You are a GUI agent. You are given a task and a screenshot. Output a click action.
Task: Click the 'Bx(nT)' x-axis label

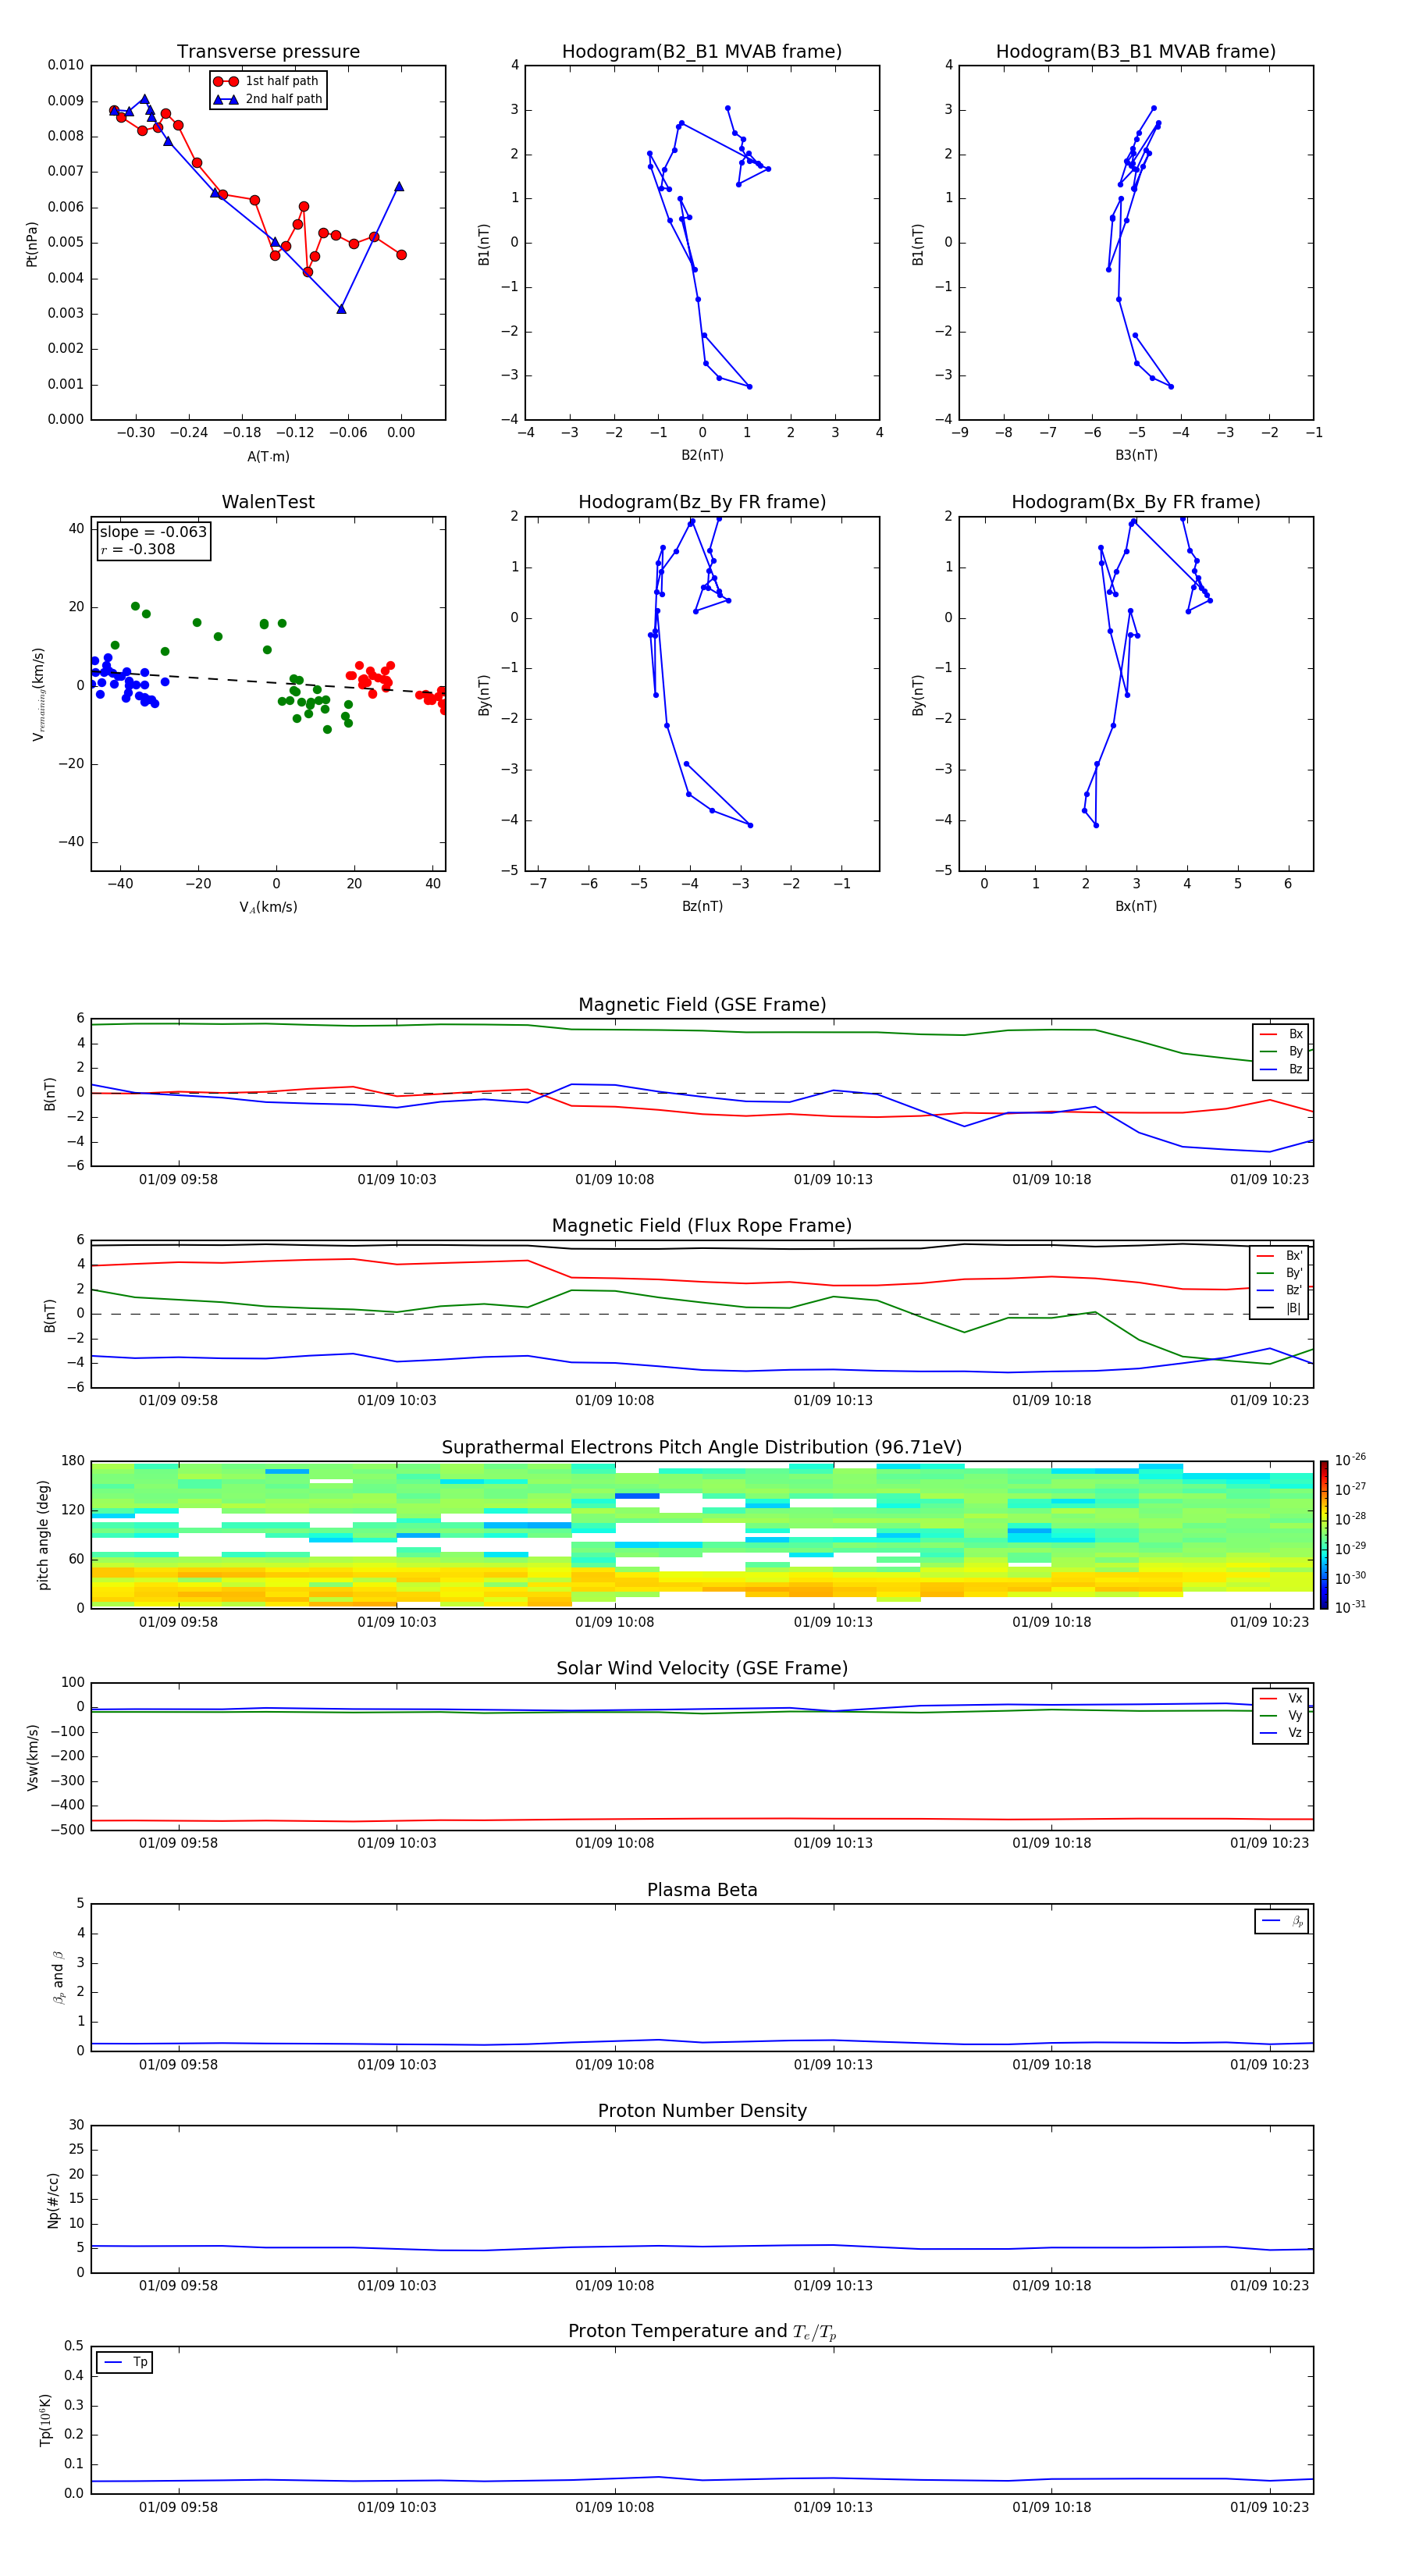pyautogui.click(x=1136, y=906)
